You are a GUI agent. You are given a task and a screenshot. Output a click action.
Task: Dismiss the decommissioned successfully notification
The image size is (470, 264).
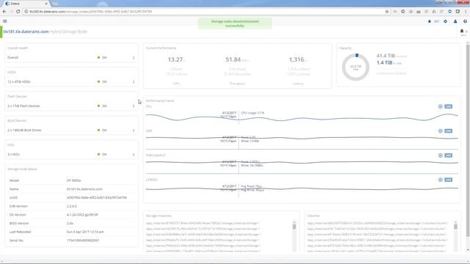(x=235, y=23)
